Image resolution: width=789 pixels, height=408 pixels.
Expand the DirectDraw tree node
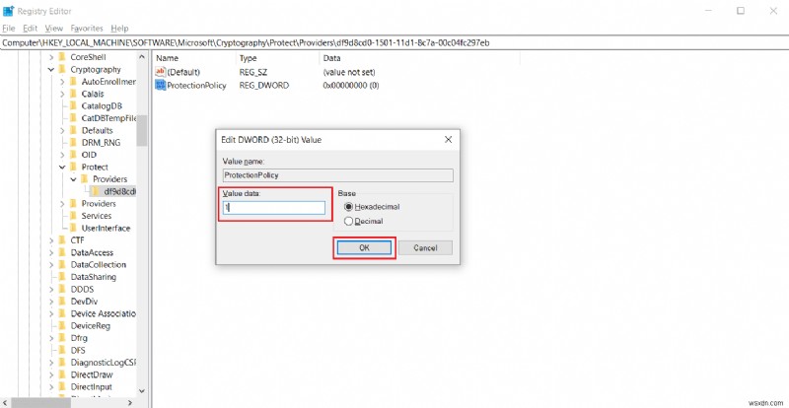[x=51, y=374]
